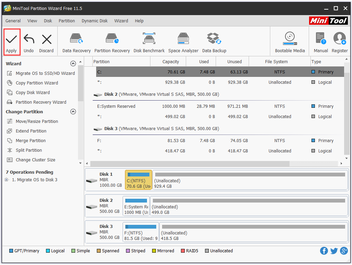Expand pending operation Migrate OS to Disk 3
This screenshot has height=265, width=352.
[7, 180]
